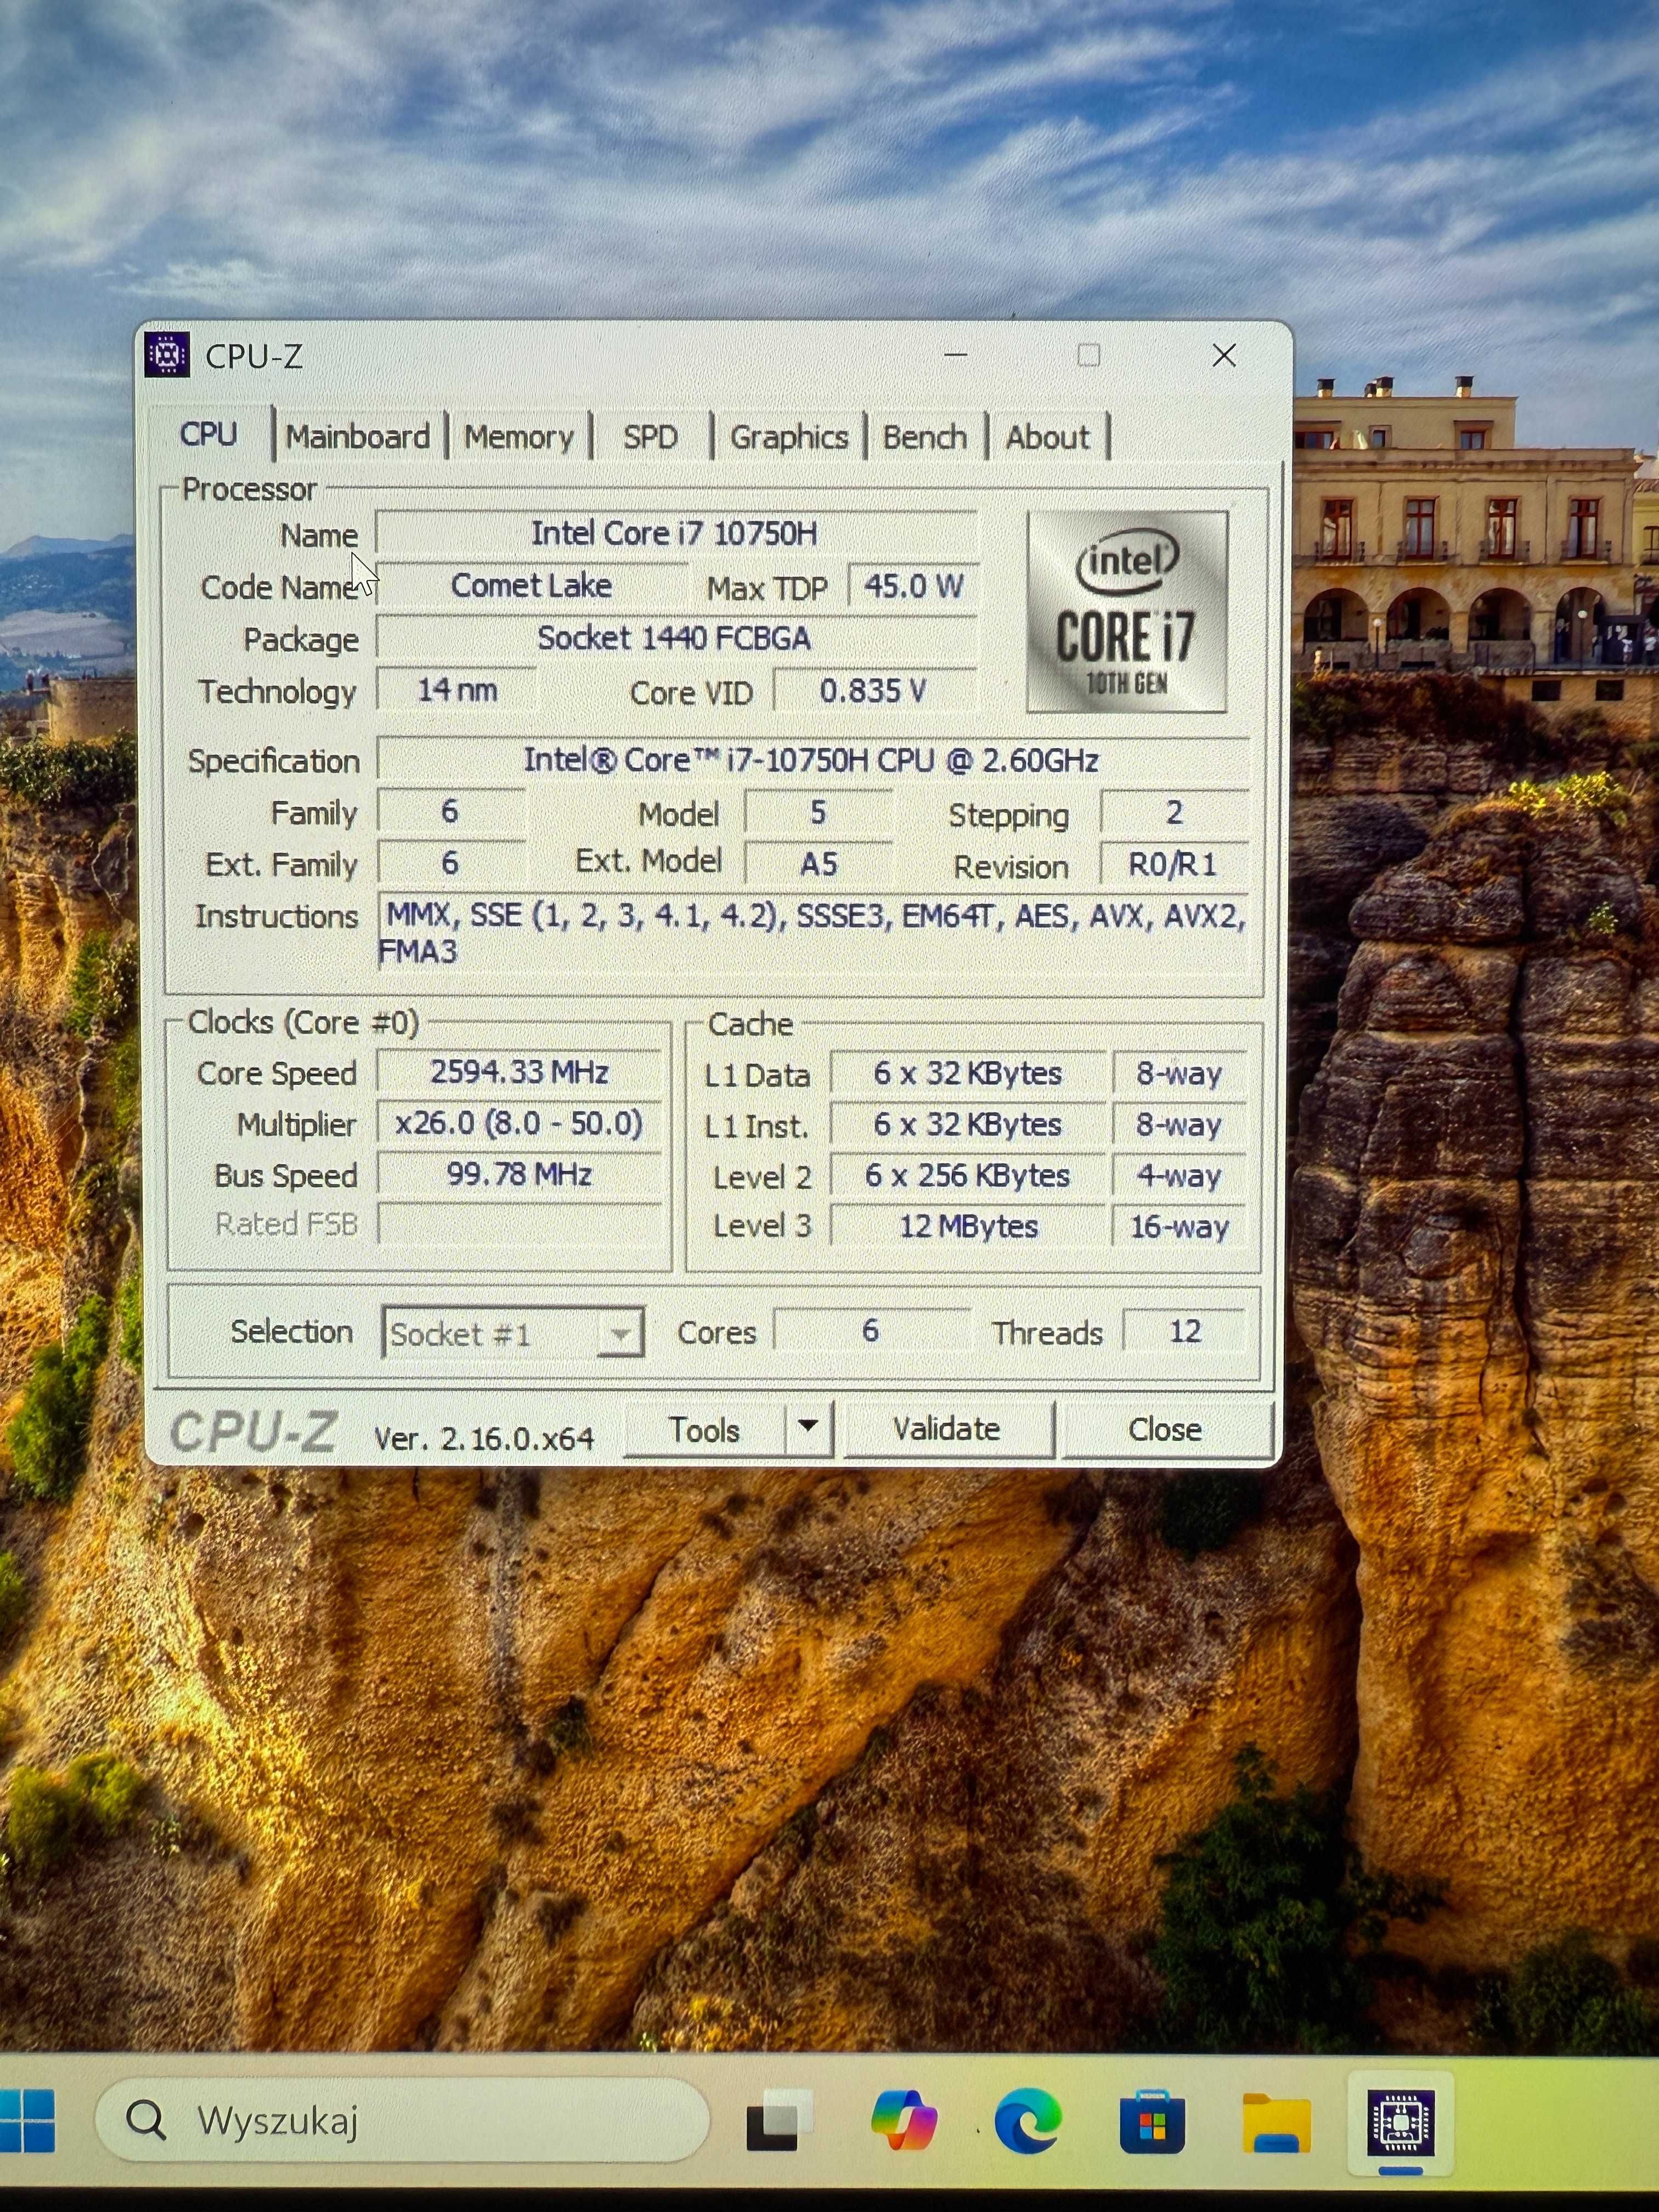
Task: Click the CPU-Z taskbar icon
Action: tap(1400, 2122)
